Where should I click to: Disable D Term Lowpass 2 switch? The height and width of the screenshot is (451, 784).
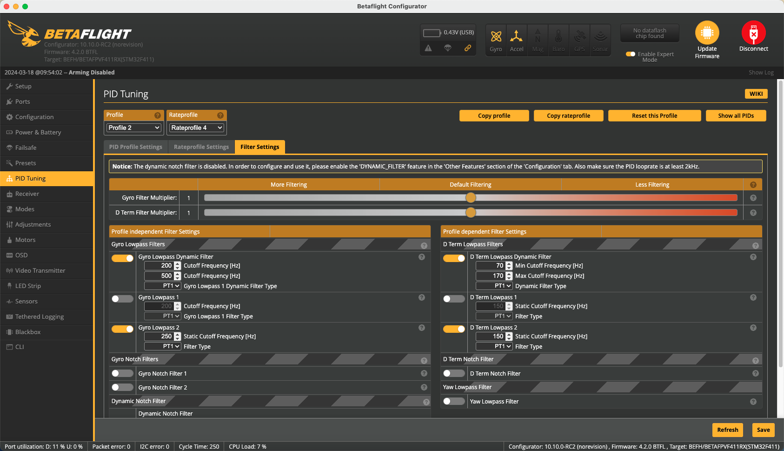(x=454, y=329)
